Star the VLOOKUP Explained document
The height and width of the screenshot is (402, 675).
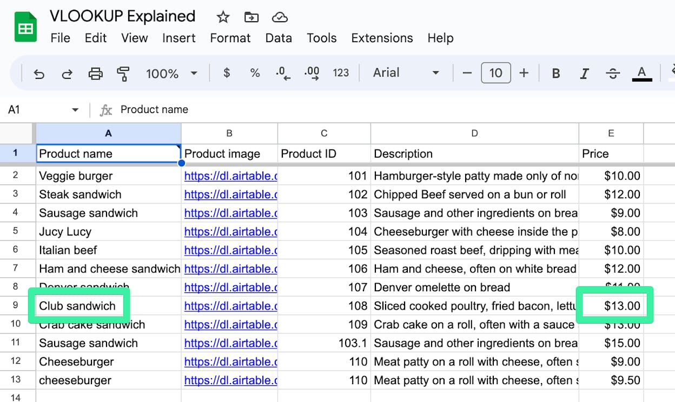pos(223,17)
